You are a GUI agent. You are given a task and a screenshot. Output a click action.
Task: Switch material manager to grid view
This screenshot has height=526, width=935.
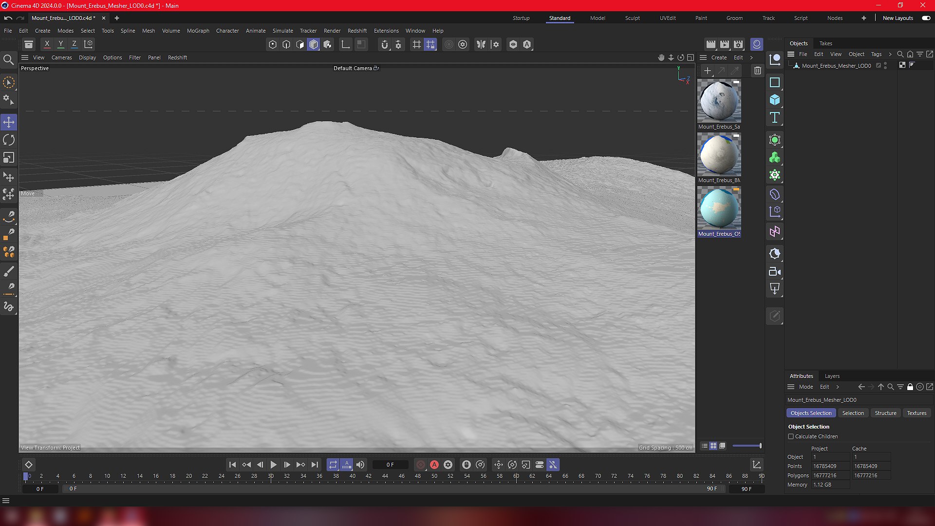click(713, 446)
